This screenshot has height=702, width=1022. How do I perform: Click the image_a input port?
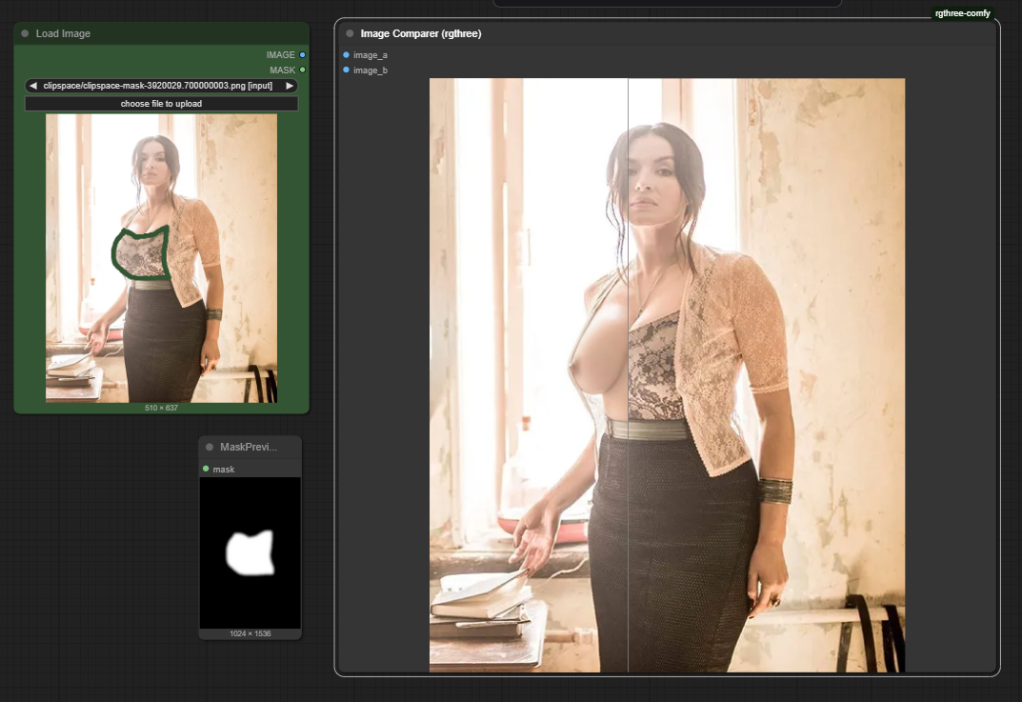click(x=346, y=54)
